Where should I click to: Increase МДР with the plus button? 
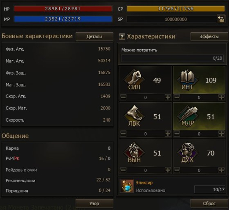(222, 134)
